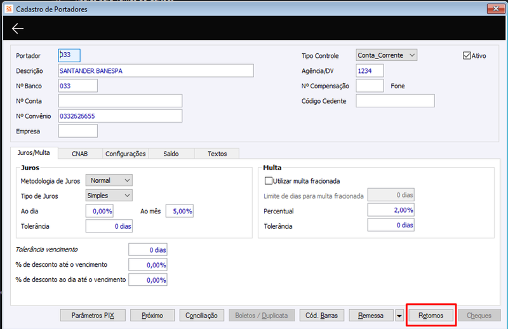Click the back arrow icon

18,29
